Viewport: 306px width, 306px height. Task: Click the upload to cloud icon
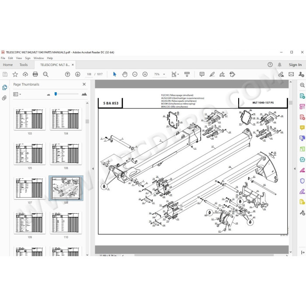pyautogui.click(x=25, y=74)
